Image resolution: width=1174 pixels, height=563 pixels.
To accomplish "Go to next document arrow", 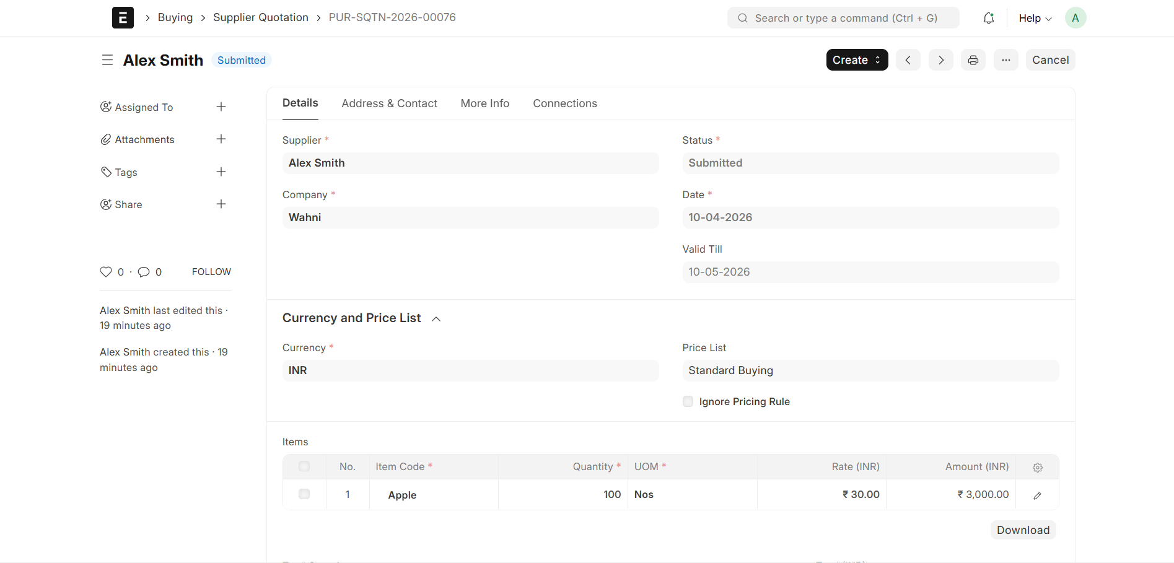I will click(941, 60).
